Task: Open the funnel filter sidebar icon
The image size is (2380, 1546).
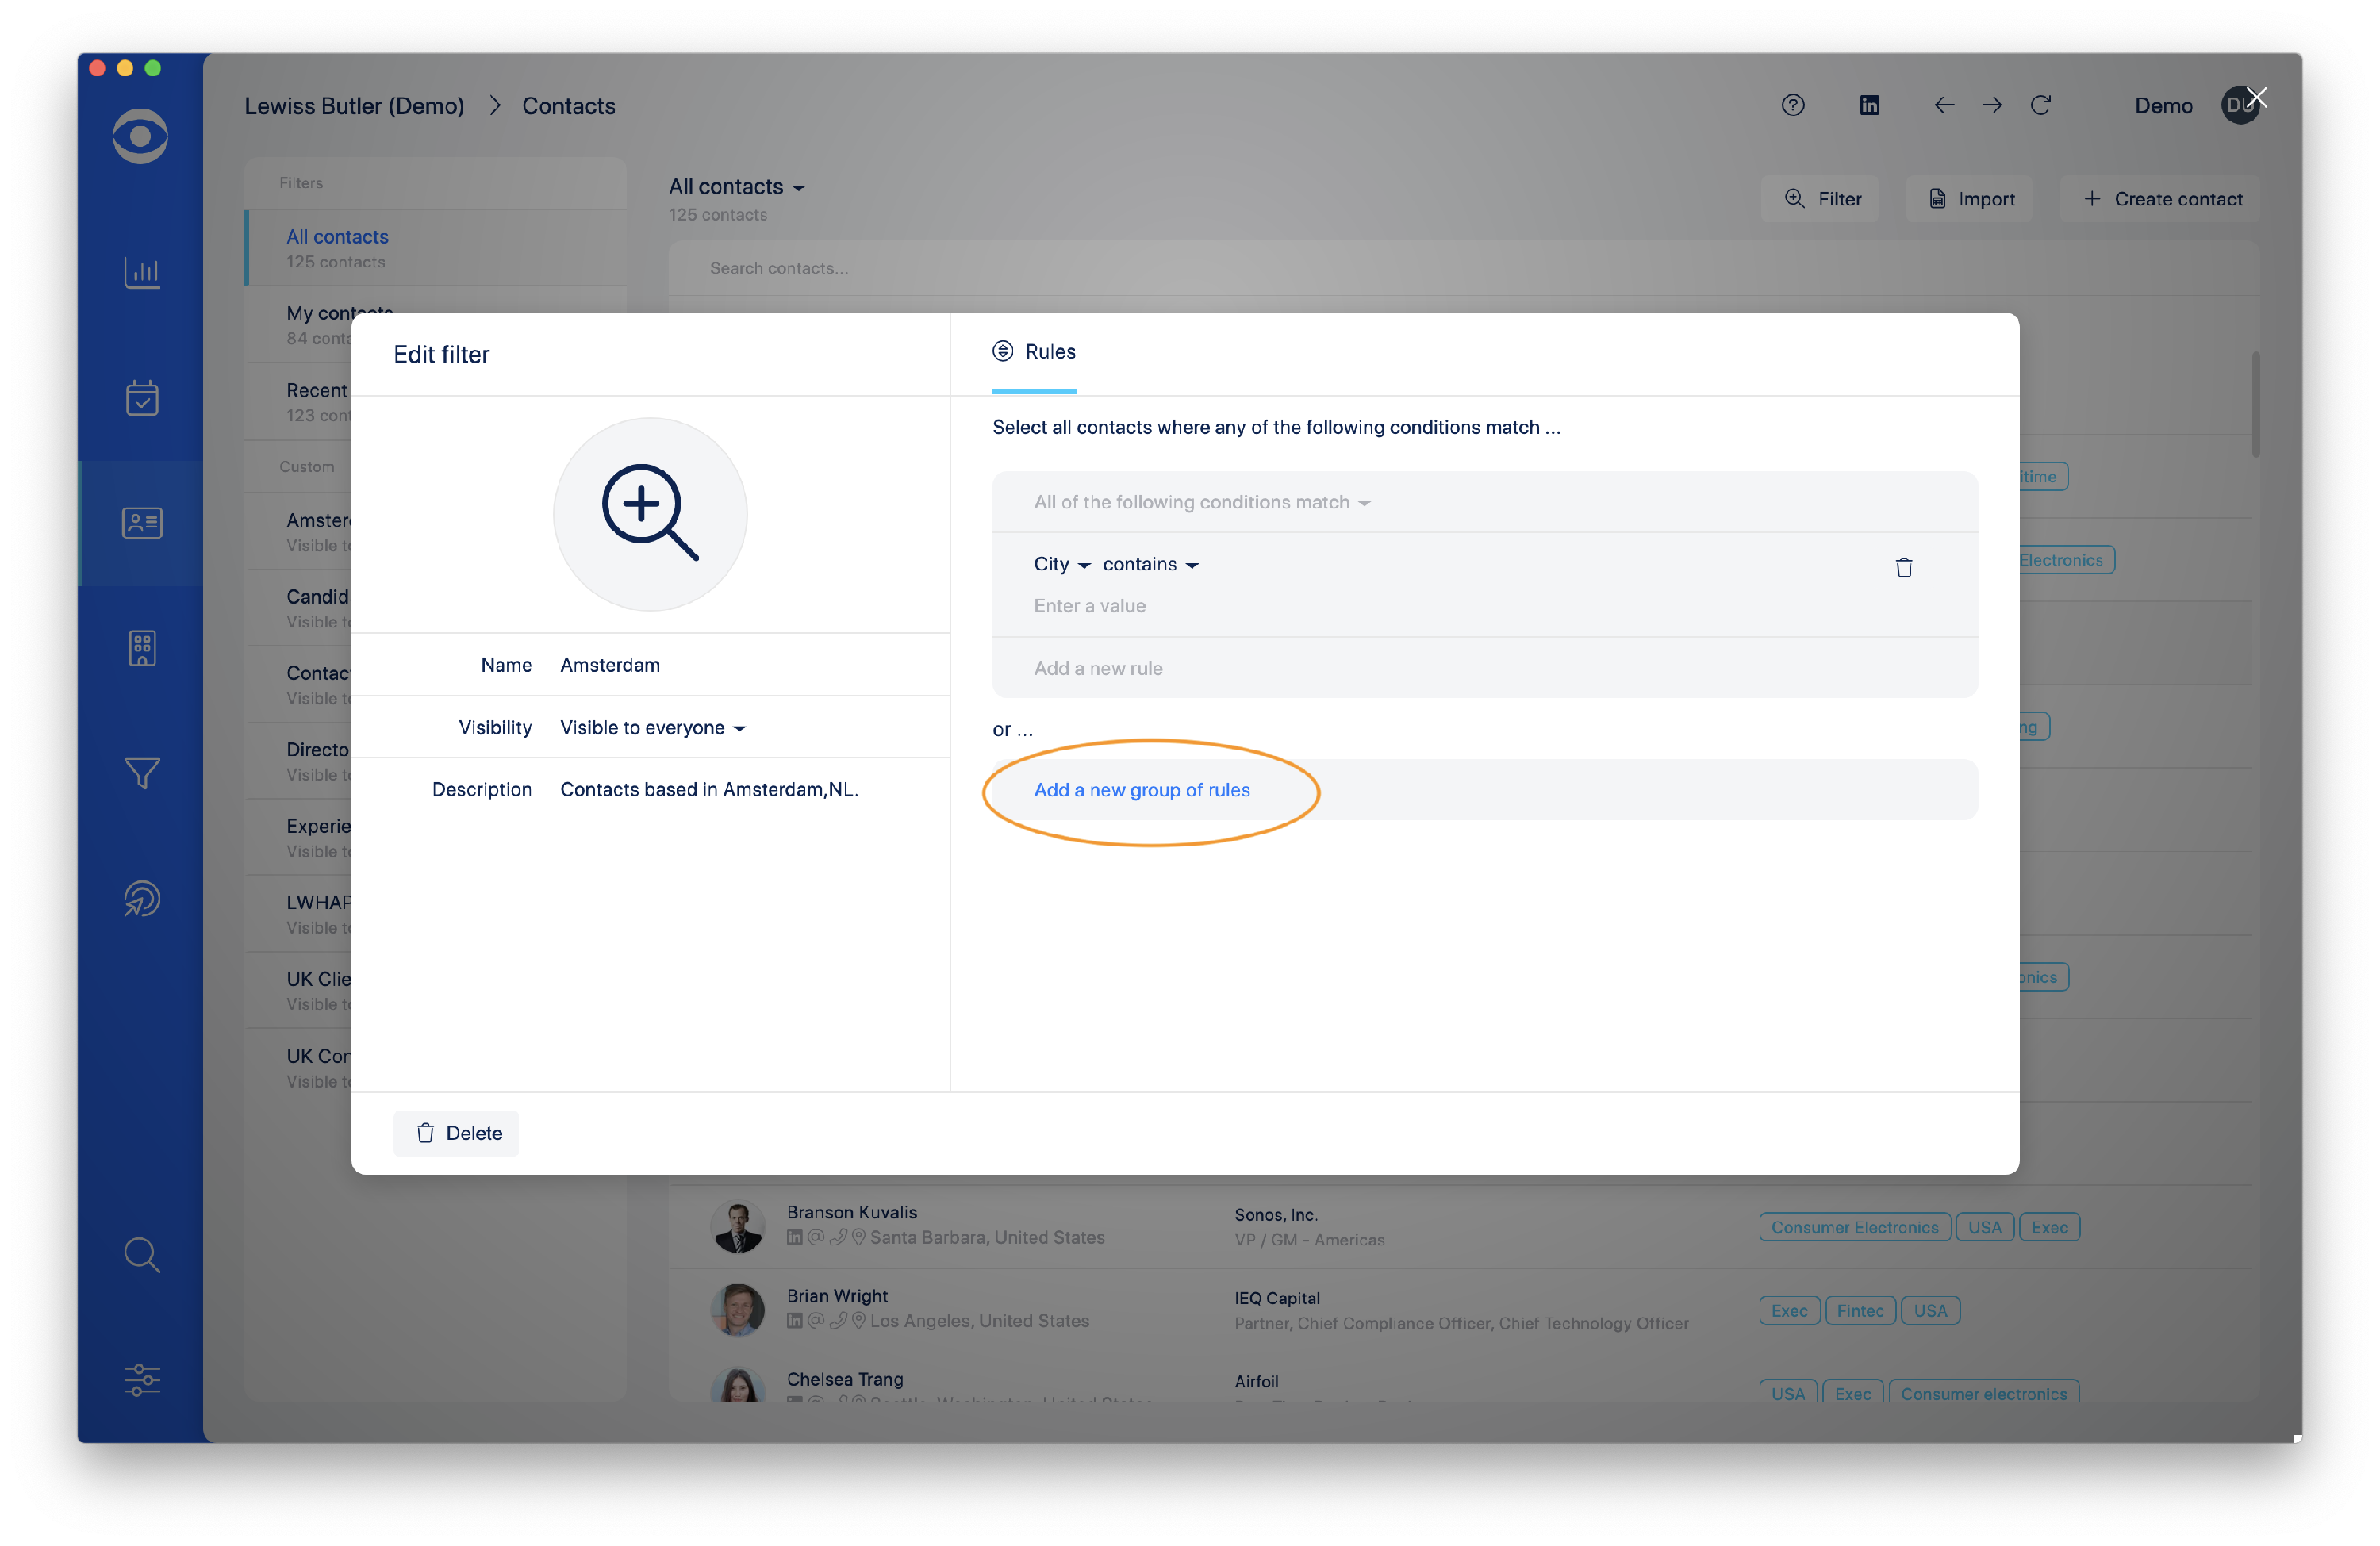Action: click(142, 772)
